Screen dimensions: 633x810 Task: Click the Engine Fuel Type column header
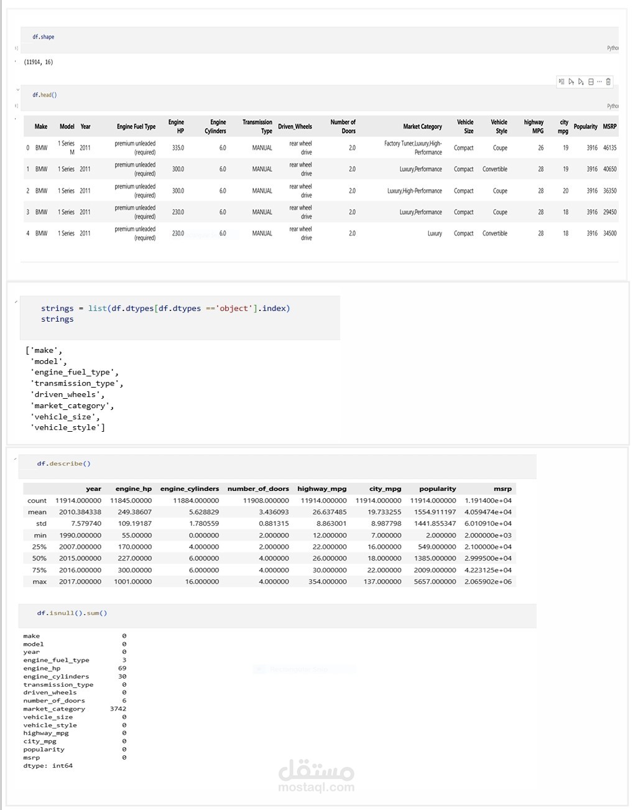(x=136, y=126)
